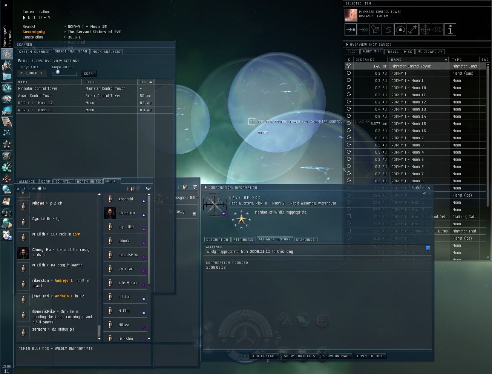The width and height of the screenshot is (492, 374).
Task: Click the chat message input box
Action: click(84, 354)
